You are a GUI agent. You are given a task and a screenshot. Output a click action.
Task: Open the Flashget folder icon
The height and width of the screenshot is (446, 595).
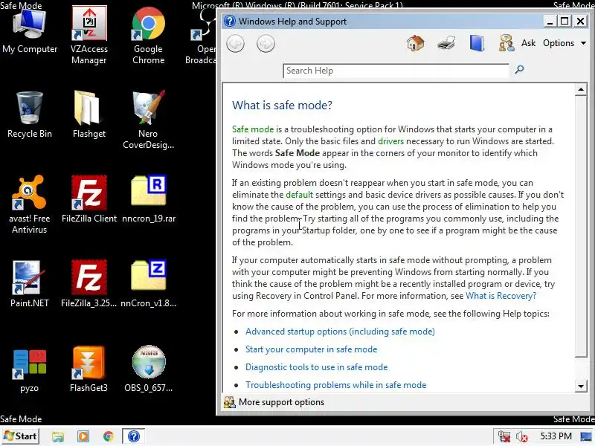pos(89,114)
